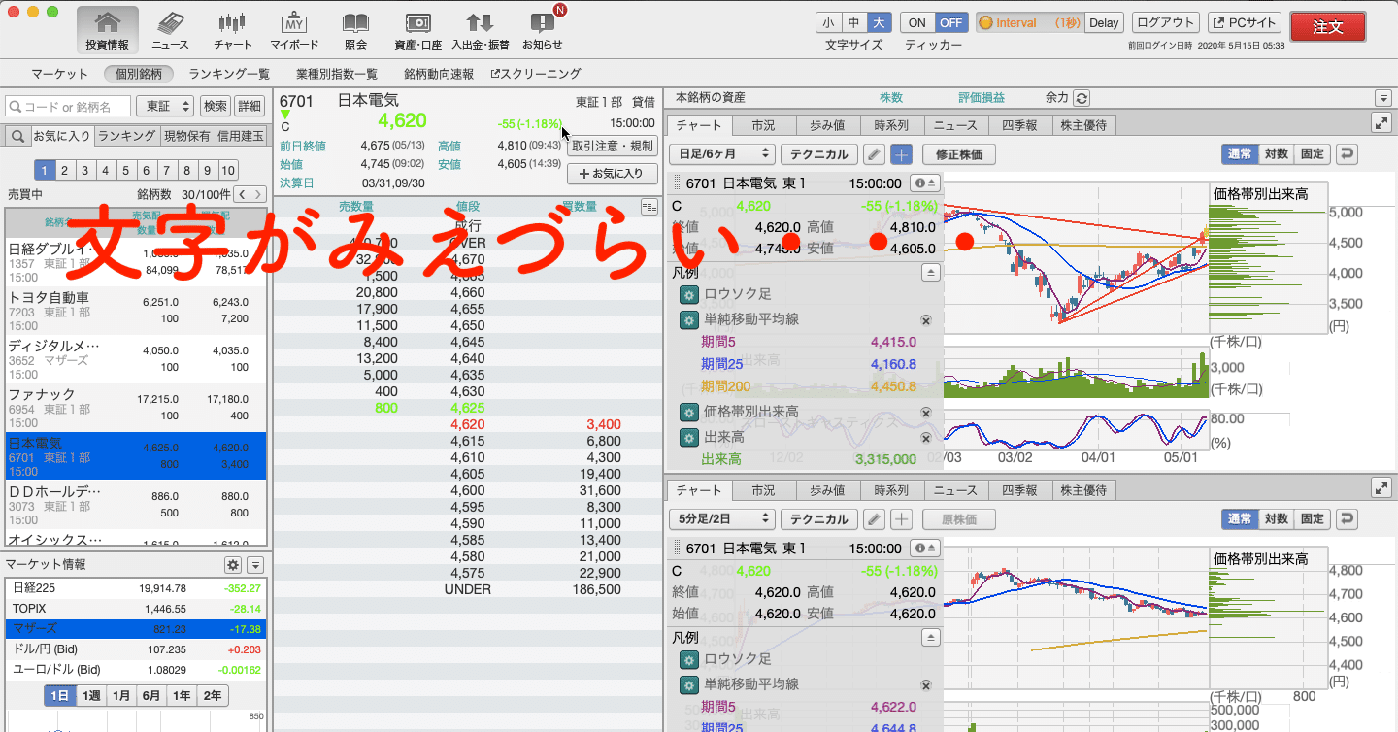Adjust the Interval (1秒) control
This screenshot has width=1398, height=732.
tap(1028, 21)
